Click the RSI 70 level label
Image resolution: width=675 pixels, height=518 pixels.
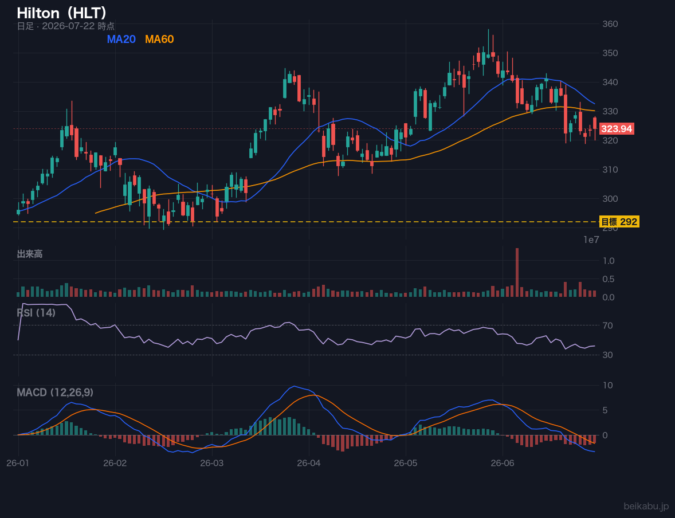click(608, 325)
